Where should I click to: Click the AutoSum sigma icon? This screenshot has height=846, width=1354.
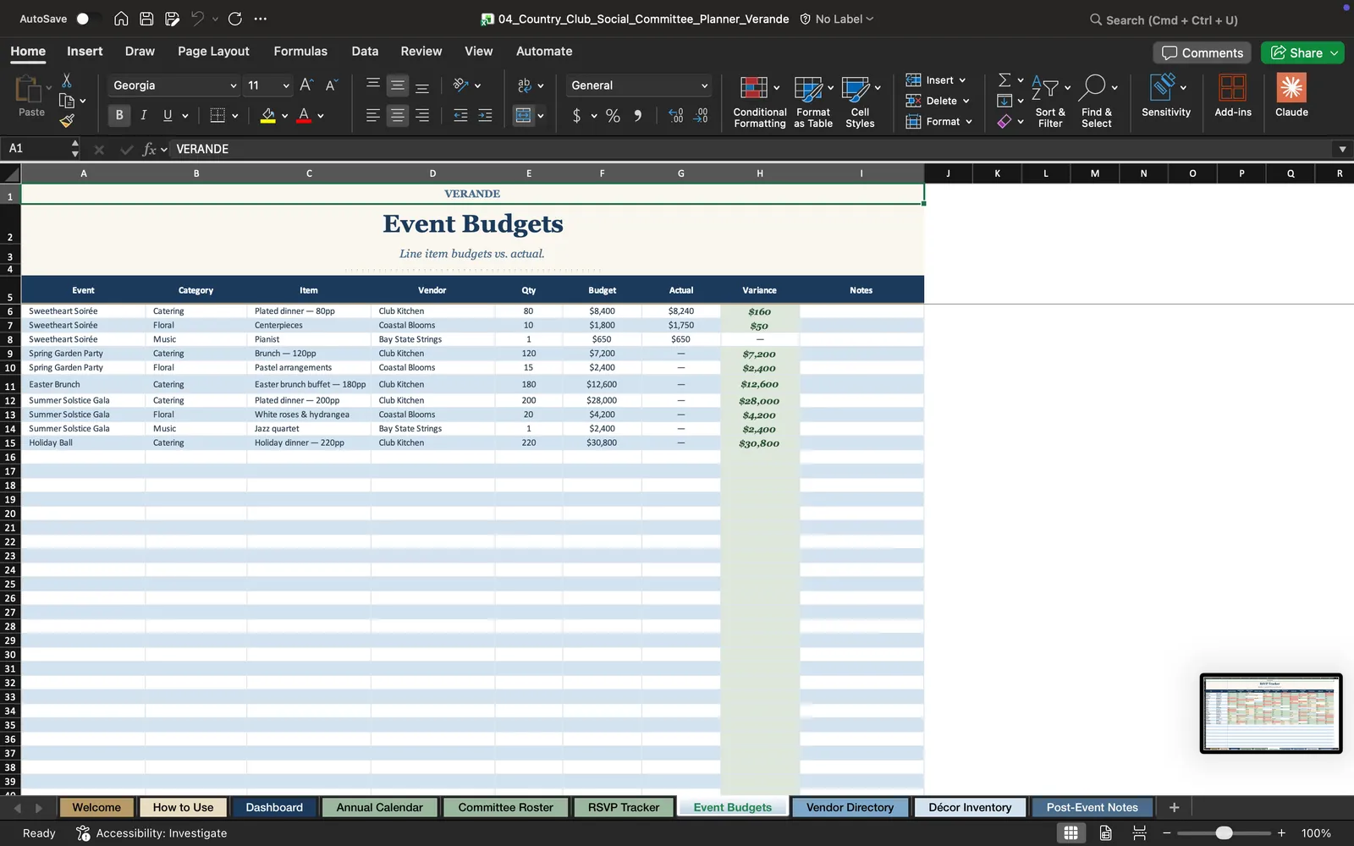(1004, 80)
